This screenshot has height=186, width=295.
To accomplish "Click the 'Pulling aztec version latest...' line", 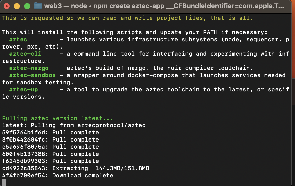I will pos(57,118).
